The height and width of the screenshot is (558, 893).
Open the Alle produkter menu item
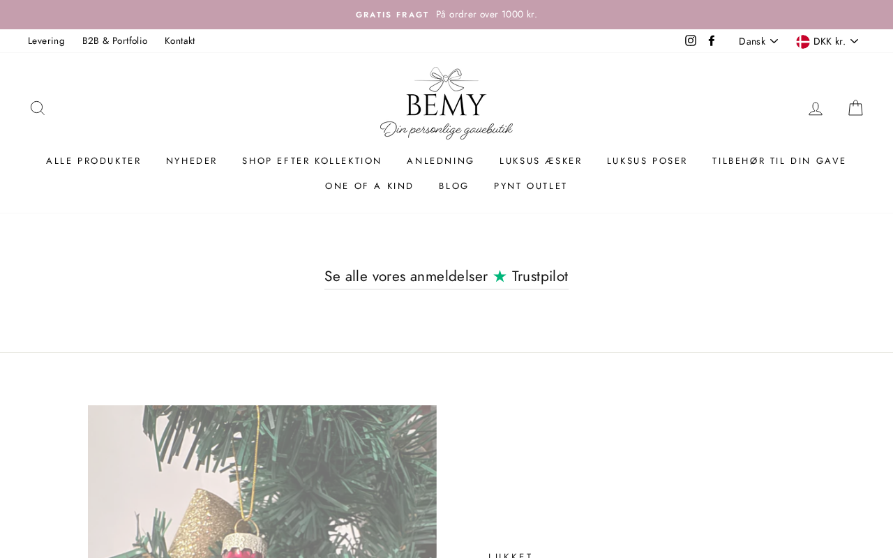point(93,161)
